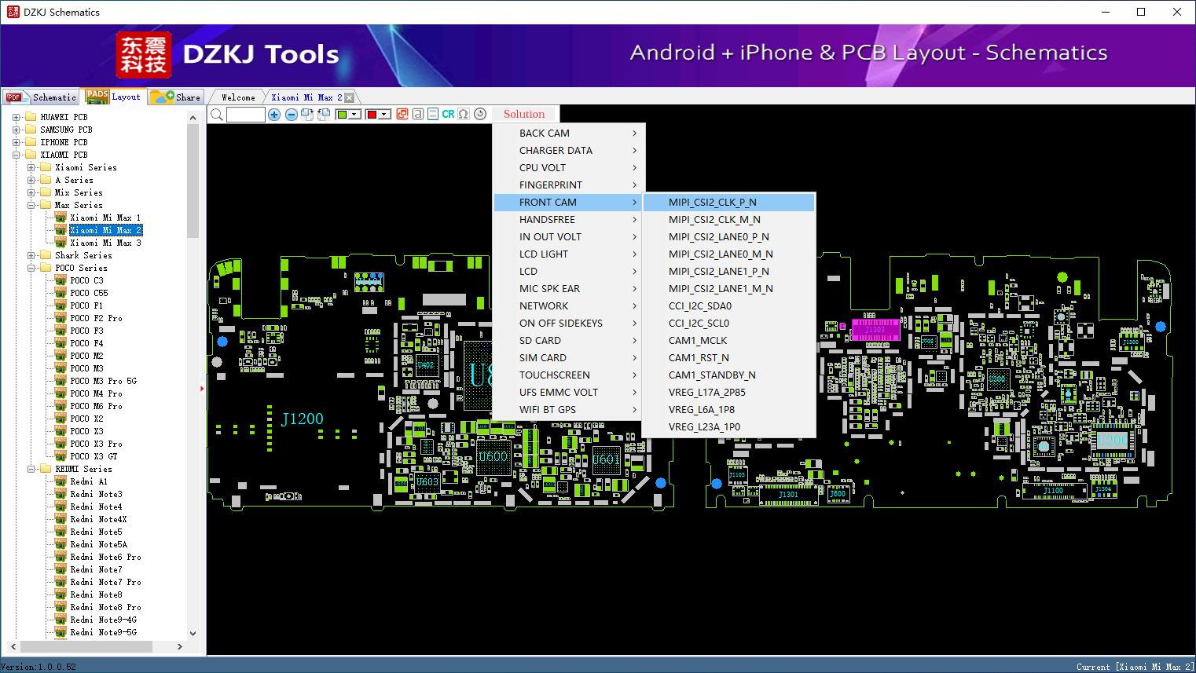Click the scroll-down arrow of the tree panel

pos(193,633)
